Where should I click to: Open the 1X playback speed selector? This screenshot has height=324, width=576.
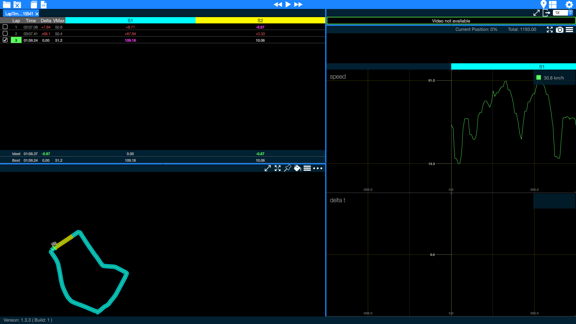point(562,13)
